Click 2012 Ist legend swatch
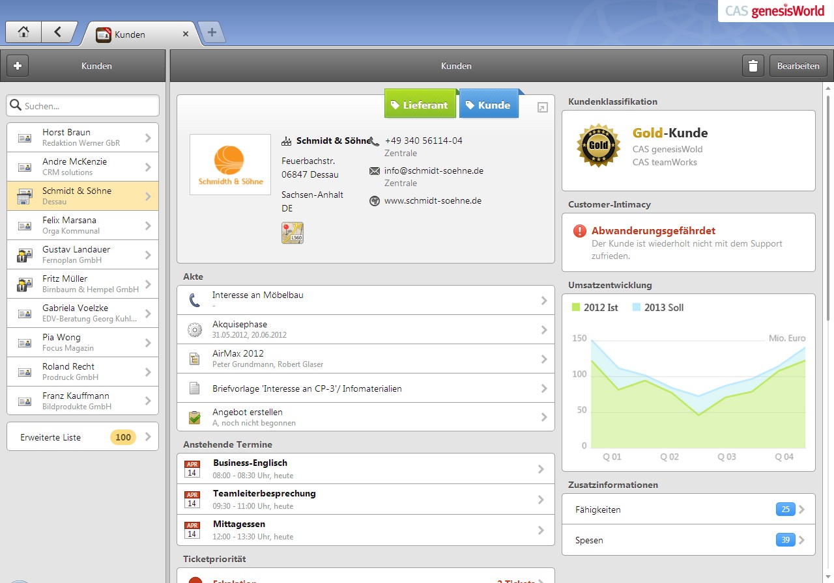Screen dimensions: 834x583 (575, 307)
